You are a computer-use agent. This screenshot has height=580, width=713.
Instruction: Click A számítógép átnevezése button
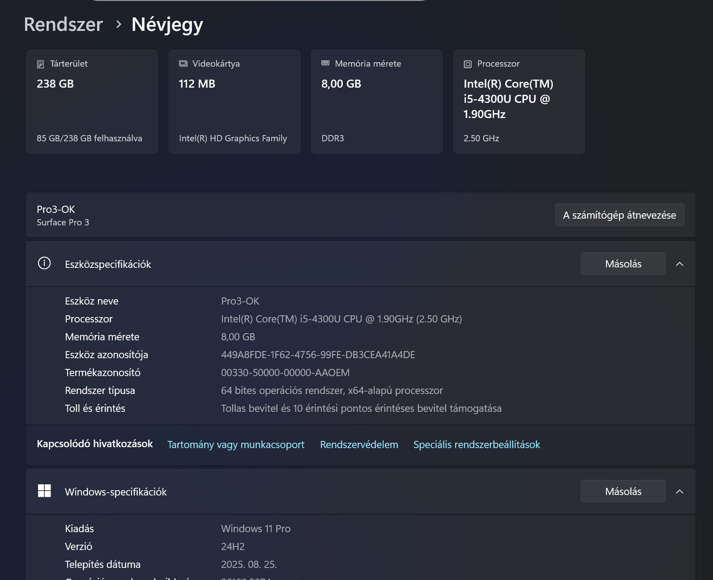click(x=619, y=215)
